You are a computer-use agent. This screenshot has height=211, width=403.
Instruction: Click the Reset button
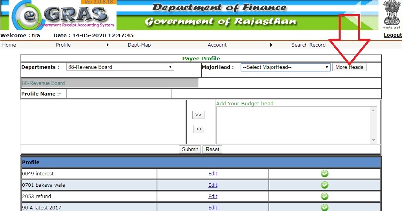point(212,149)
